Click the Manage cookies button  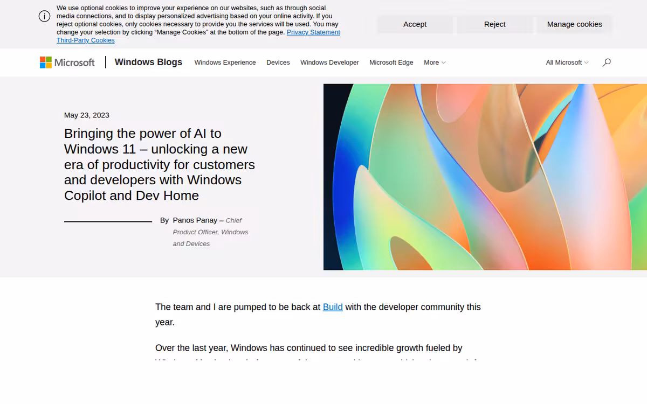pos(574,24)
